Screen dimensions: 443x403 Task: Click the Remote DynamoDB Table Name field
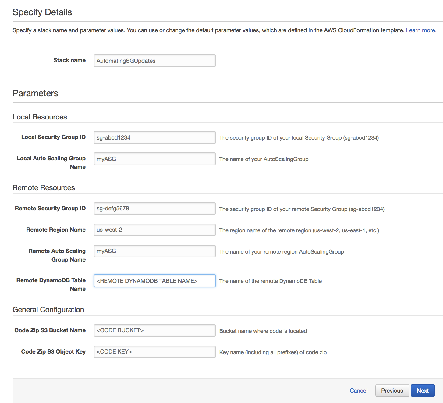(x=154, y=281)
